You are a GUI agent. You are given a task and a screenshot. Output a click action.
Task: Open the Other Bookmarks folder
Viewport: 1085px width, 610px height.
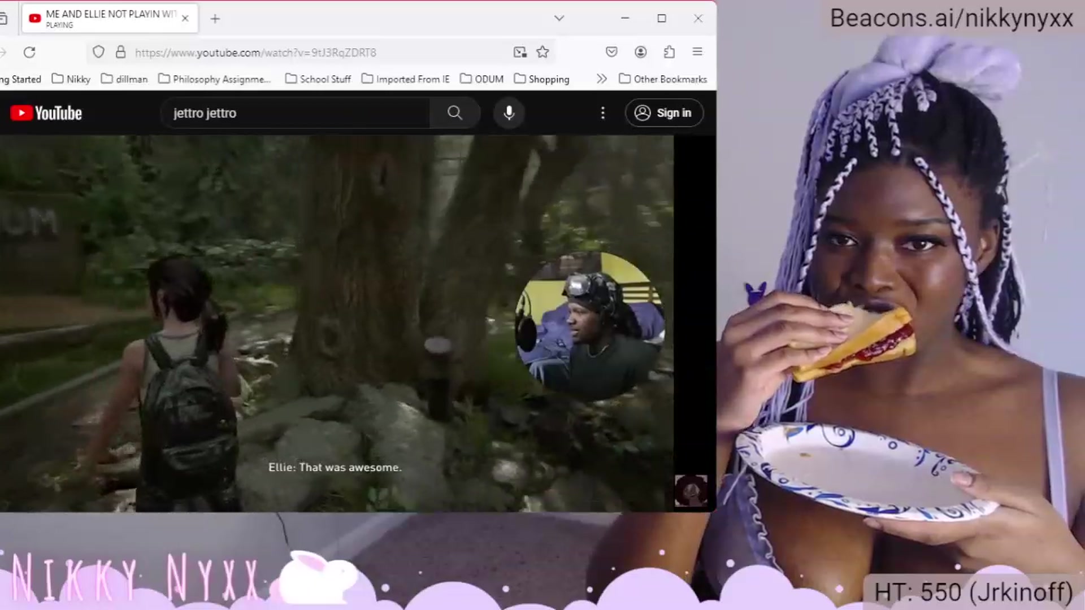click(663, 79)
